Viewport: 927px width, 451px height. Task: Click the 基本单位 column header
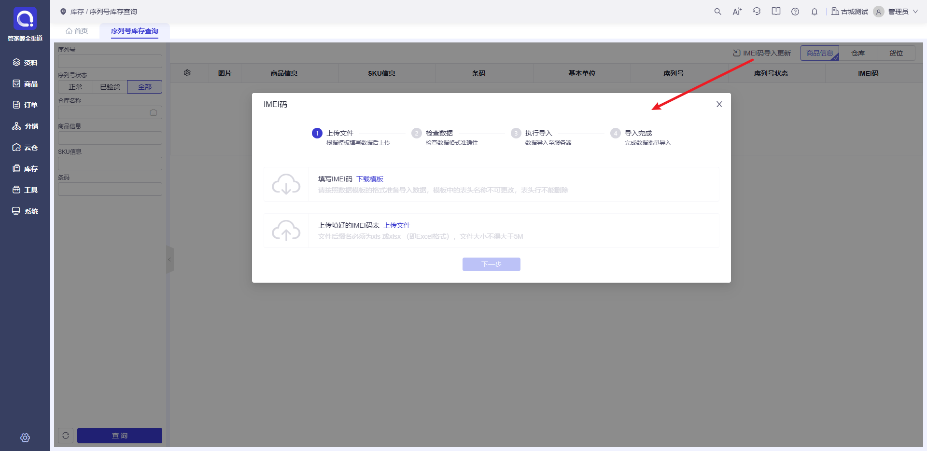582,73
